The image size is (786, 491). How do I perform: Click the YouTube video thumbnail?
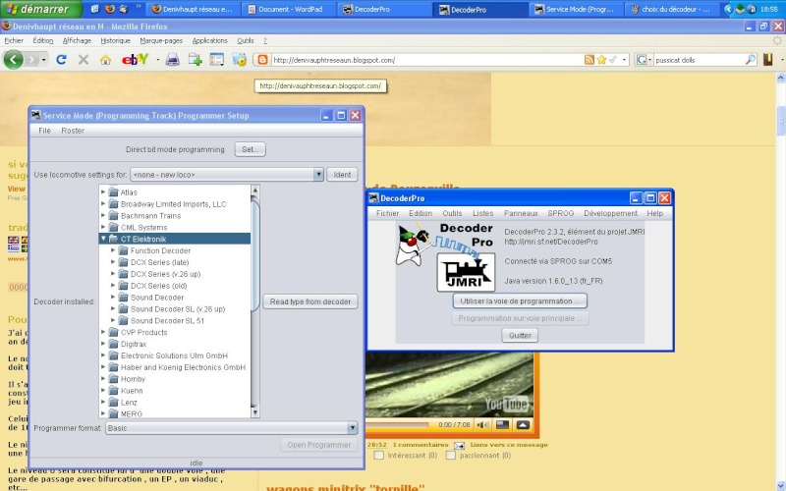tap(450, 385)
